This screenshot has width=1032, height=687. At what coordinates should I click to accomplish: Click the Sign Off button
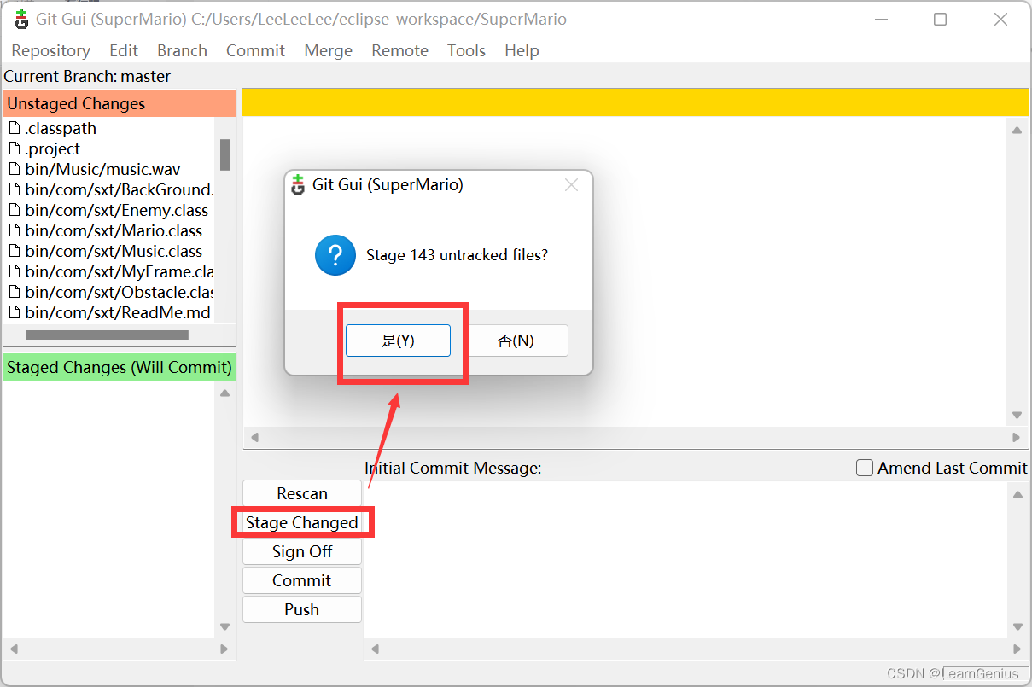coord(302,551)
